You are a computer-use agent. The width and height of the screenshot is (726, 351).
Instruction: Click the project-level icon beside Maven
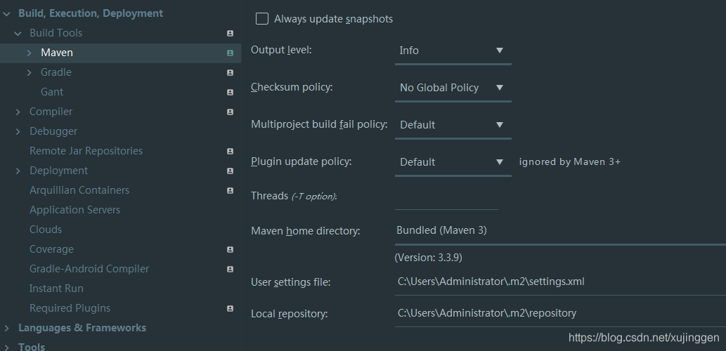[230, 53]
